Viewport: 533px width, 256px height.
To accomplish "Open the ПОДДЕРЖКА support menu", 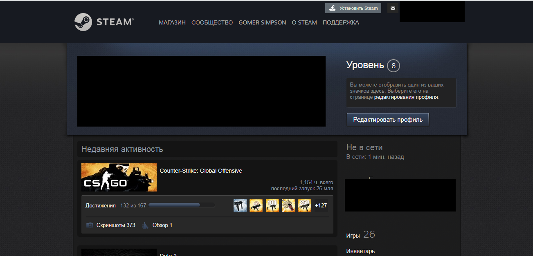I will [341, 22].
